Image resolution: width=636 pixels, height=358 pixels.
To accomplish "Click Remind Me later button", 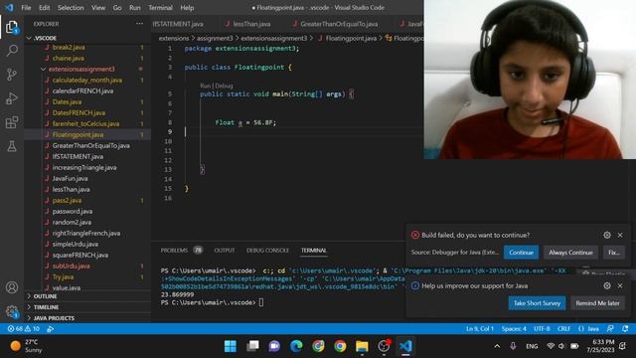I will click(x=597, y=302).
